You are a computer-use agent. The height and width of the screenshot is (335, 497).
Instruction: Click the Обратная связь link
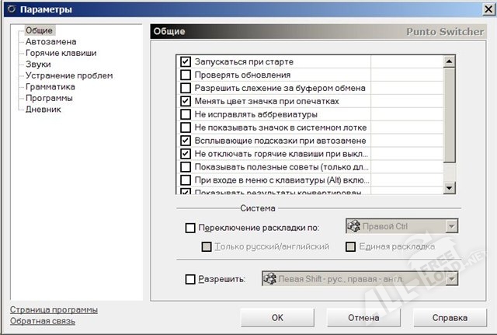coord(43,321)
